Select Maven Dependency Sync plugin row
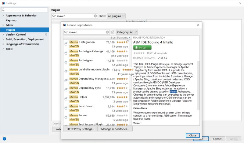This screenshot has height=143, width=244. [96, 90]
